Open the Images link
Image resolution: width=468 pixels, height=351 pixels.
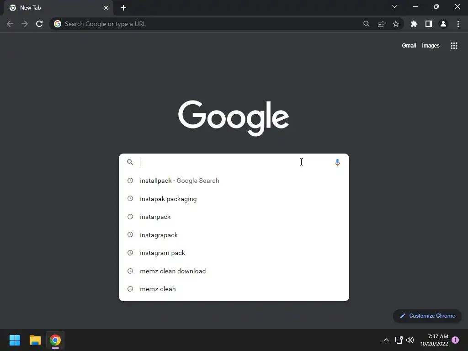coord(431,46)
